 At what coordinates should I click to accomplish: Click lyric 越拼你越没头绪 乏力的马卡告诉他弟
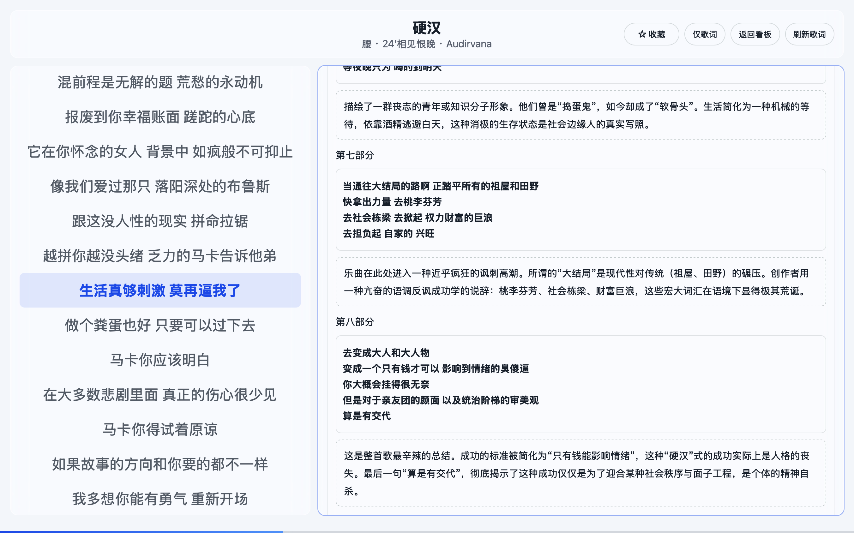coord(160,255)
